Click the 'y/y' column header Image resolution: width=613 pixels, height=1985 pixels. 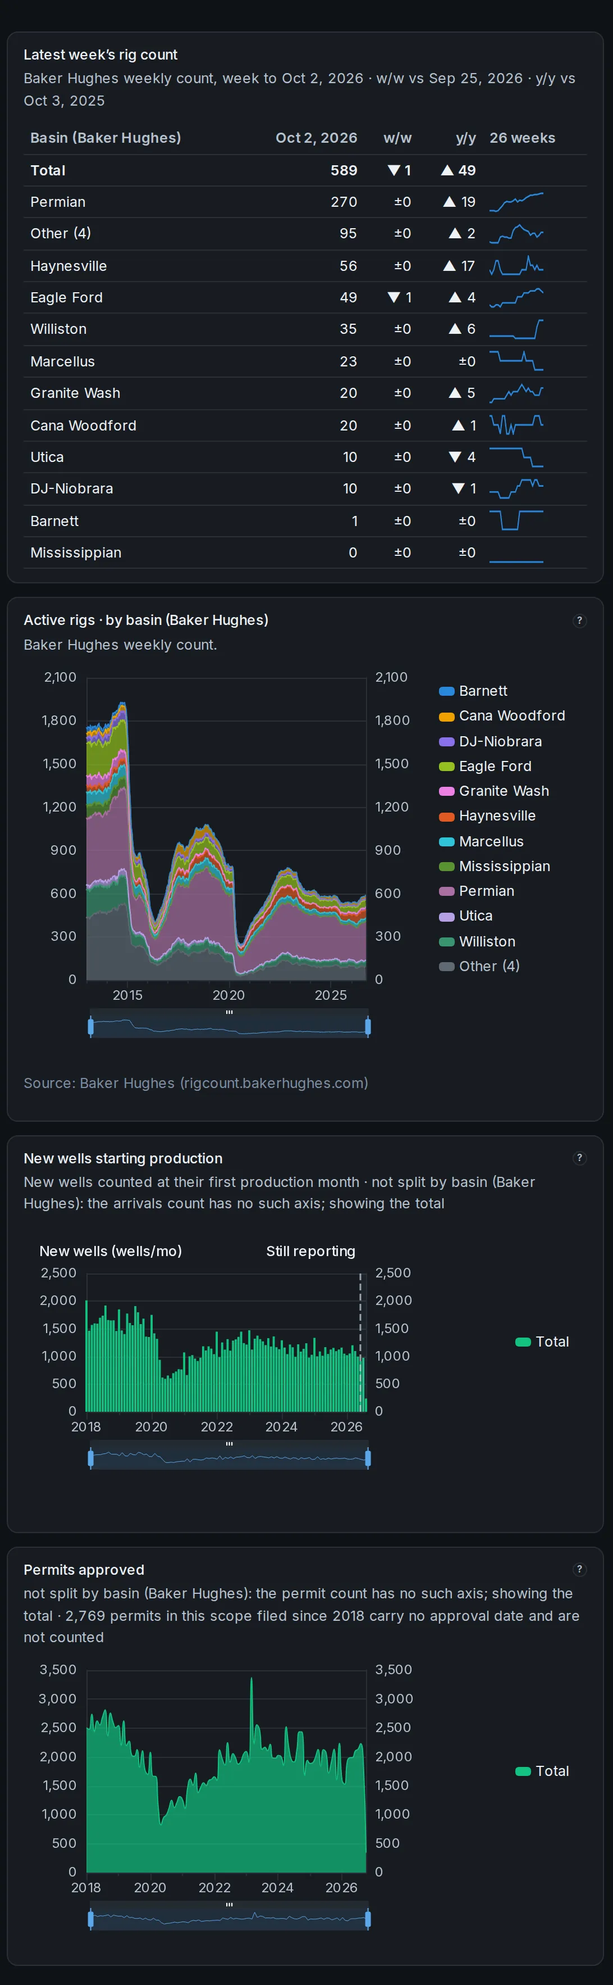466,138
